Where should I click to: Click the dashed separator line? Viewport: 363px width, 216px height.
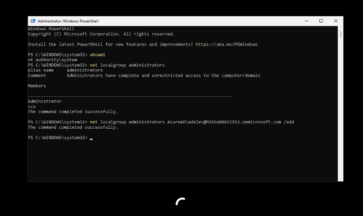click(130, 96)
